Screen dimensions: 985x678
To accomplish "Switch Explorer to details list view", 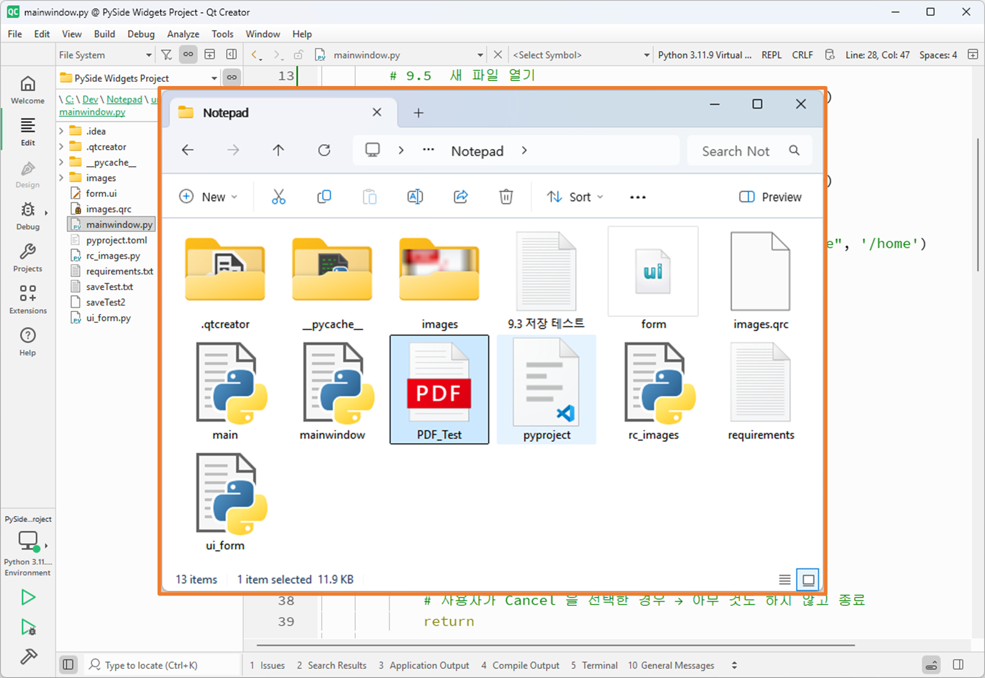I will pyautogui.click(x=784, y=580).
